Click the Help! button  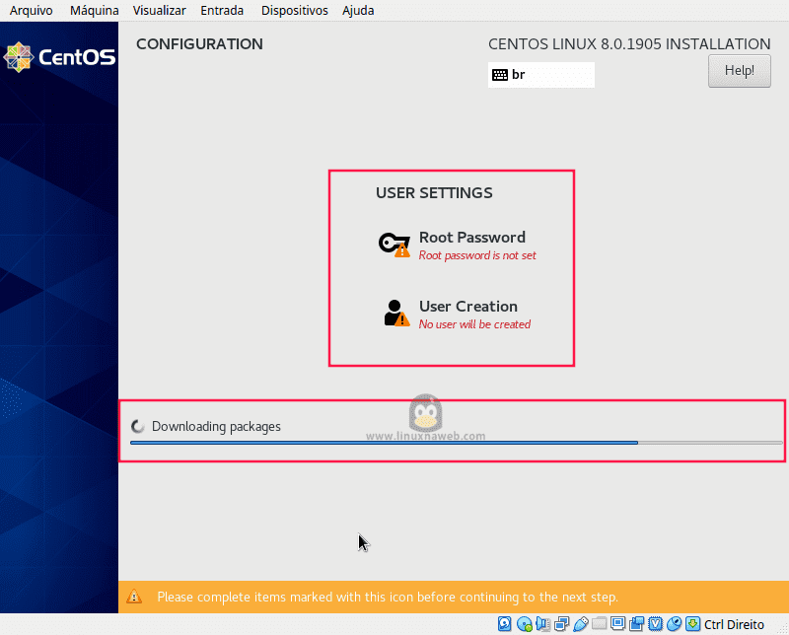click(x=739, y=71)
